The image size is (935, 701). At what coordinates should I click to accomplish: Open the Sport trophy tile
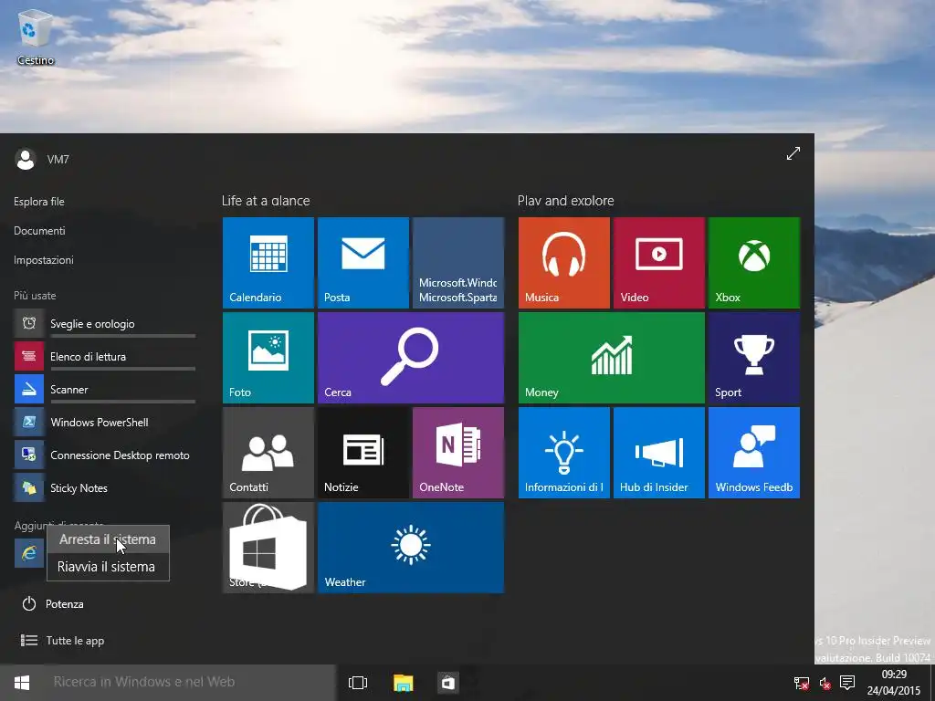753,358
